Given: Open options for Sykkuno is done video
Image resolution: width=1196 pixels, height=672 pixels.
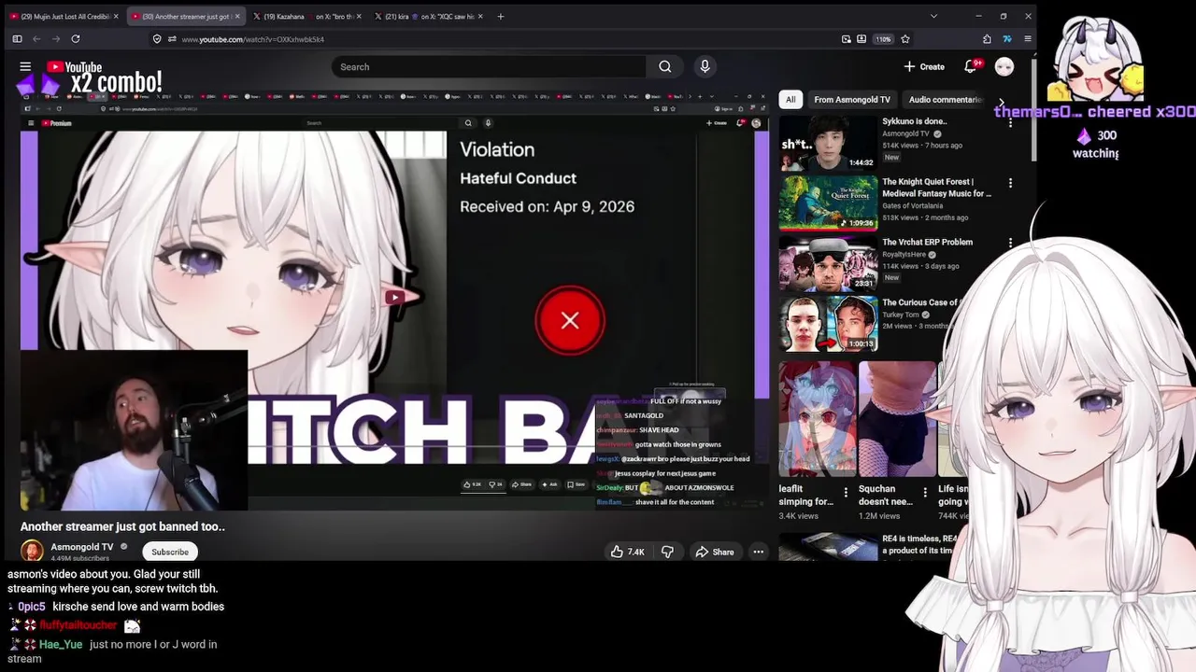Looking at the screenshot, I should point(1010,122).
